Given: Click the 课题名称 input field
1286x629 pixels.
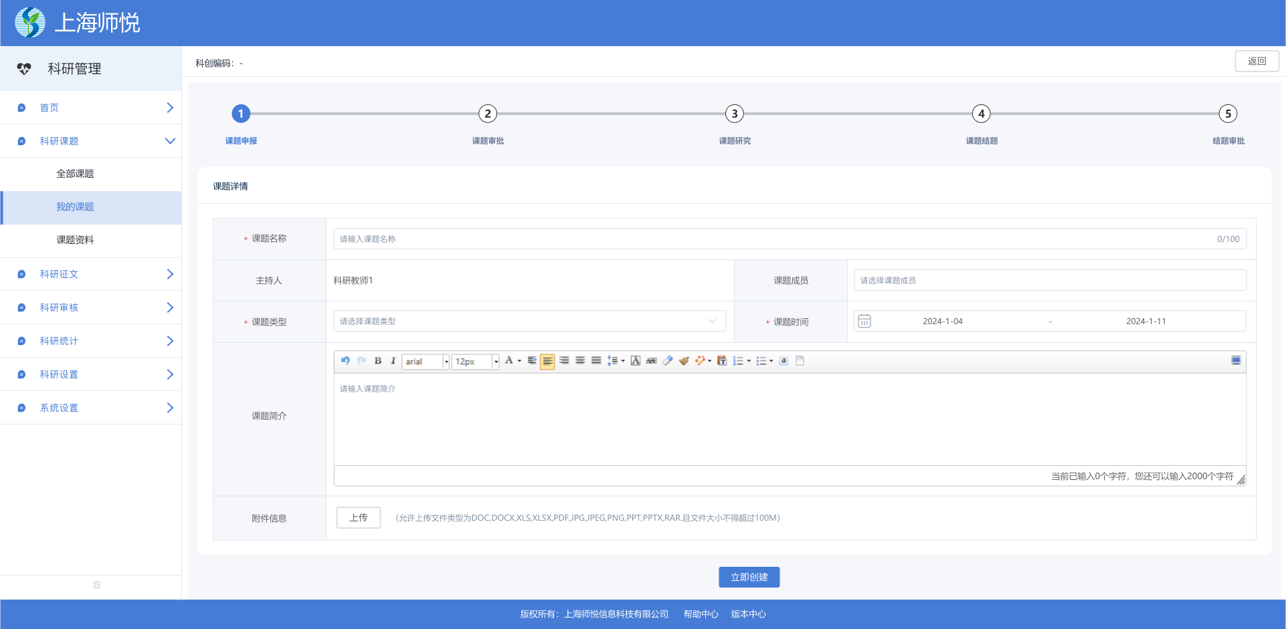Looking at the screenshot, I should (x=769, y=239).
